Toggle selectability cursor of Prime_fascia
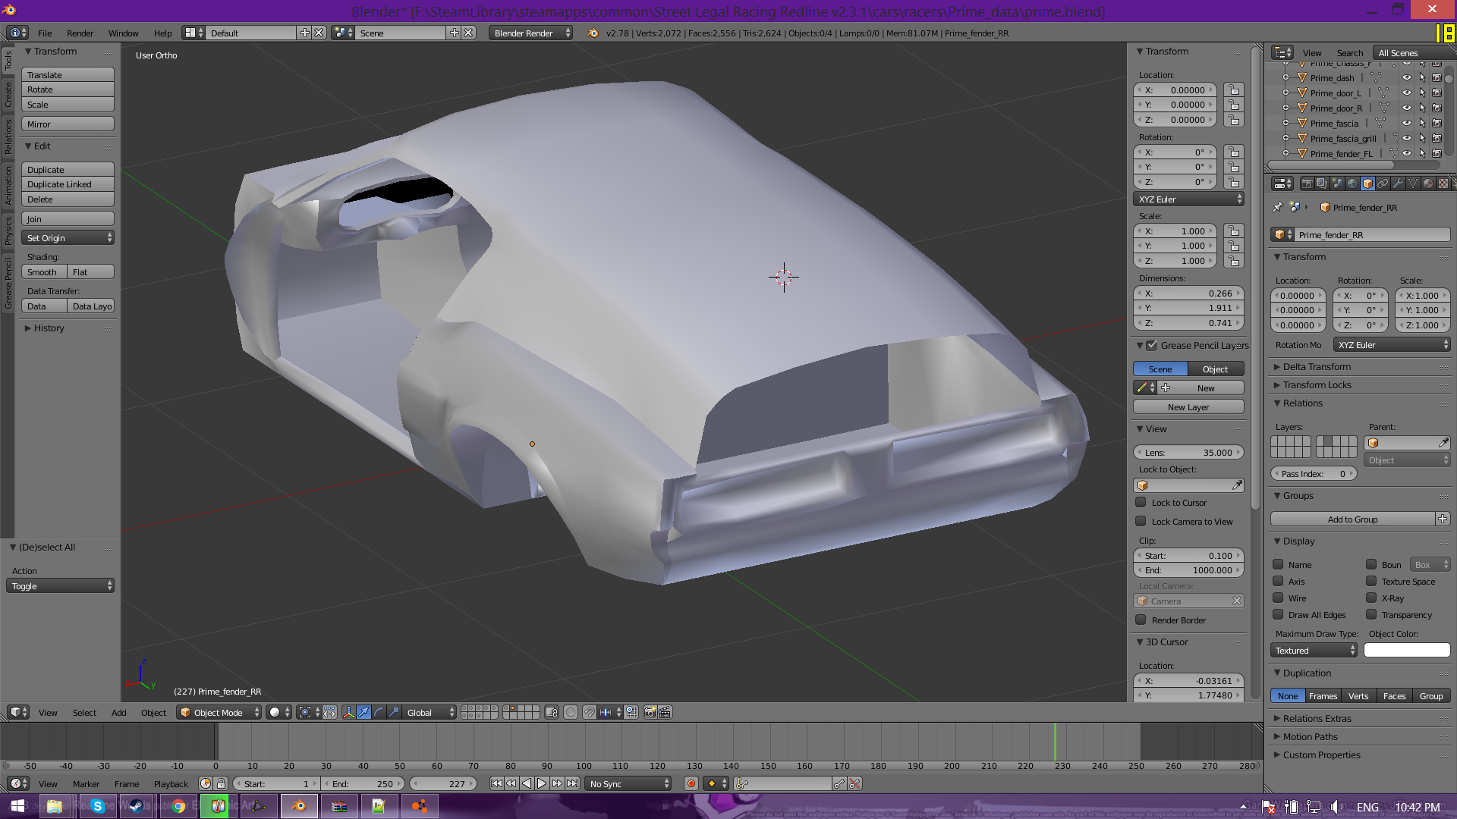Viewport: 1457px width, 819px height. [1422, 123]
